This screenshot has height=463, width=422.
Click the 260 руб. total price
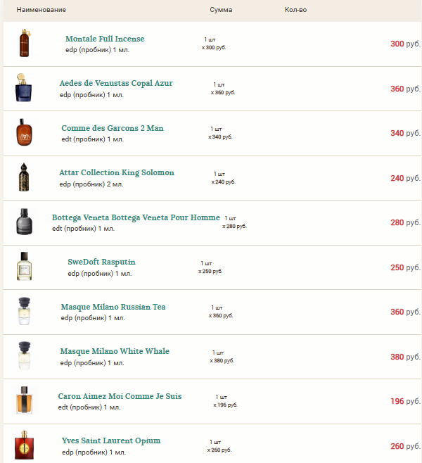[x=406, y=446]
